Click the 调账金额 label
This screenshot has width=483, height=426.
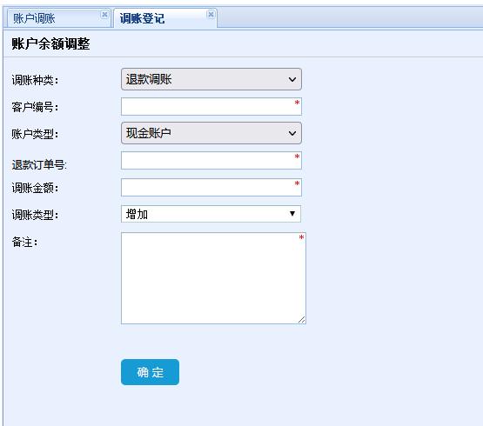coord(35,188)
